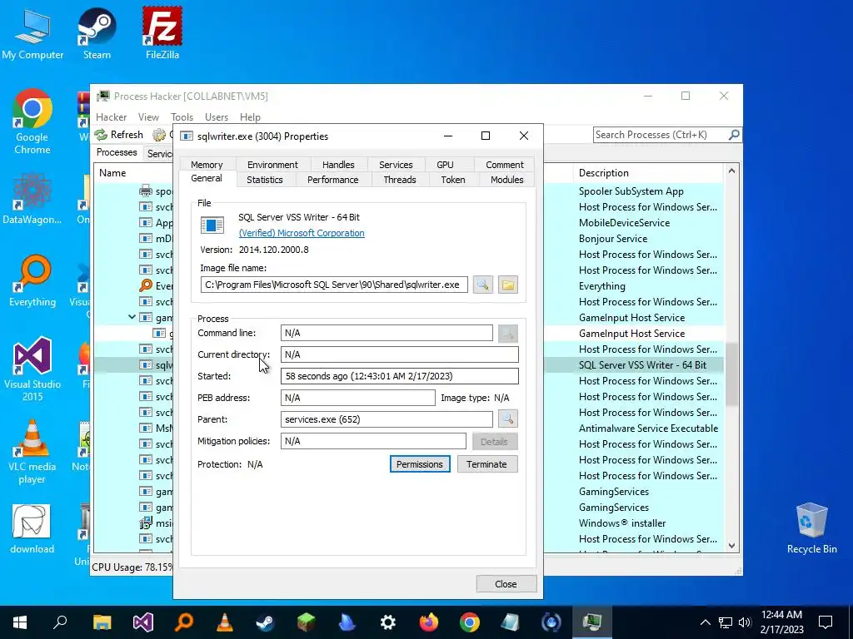The height and width of the screenshot is (639, 853).
Task: Click the search icon in Search Processes box
Action: (734, 135)
